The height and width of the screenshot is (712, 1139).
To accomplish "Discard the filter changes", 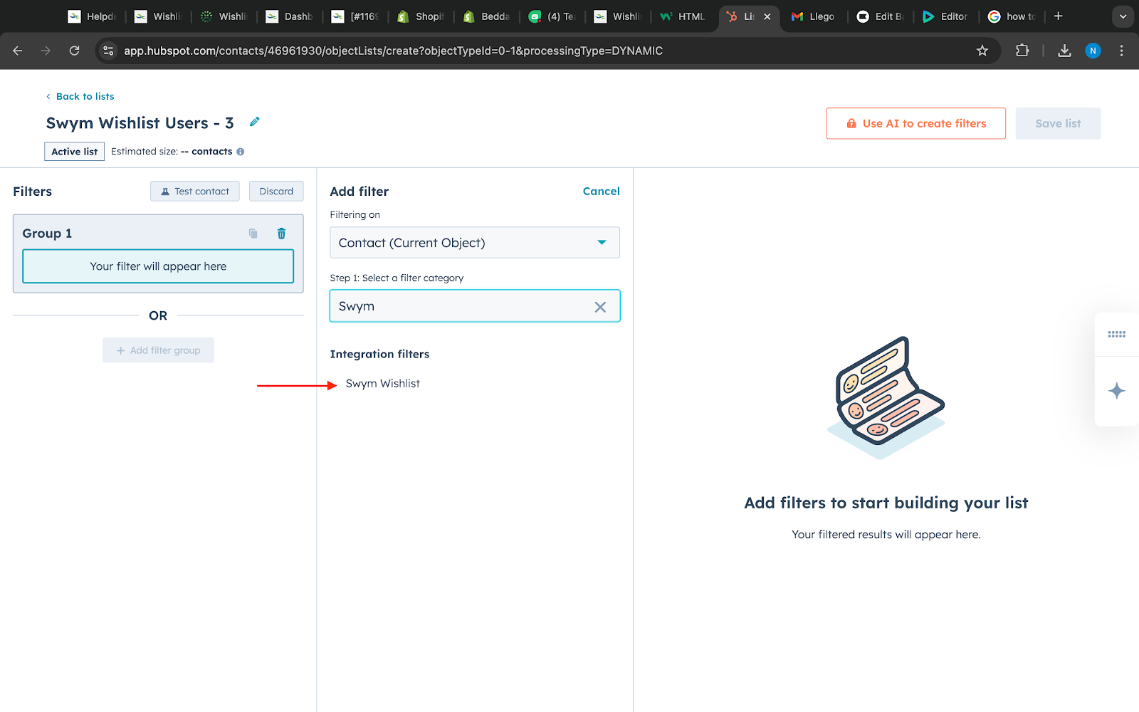I will point(276,191).
